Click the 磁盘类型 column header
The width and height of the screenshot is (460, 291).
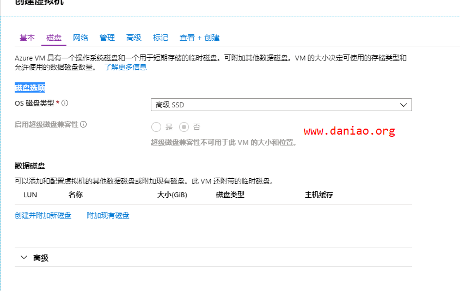(230, 195)
